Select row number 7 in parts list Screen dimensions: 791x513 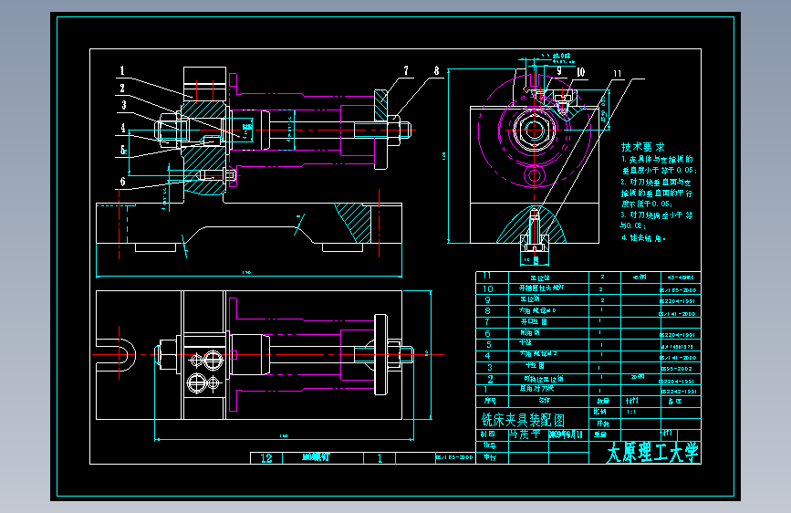coord(487,321)
